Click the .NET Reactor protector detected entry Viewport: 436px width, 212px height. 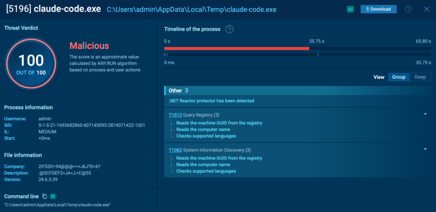tap(211, 100)
